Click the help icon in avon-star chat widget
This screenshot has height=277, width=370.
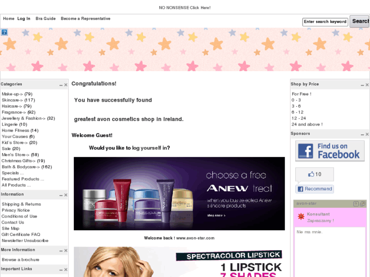[356, 204]
